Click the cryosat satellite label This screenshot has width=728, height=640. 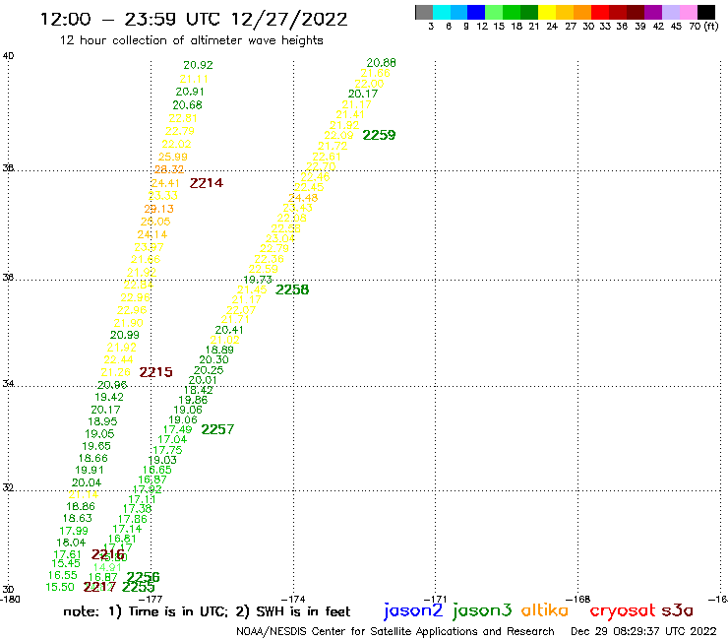623,610
